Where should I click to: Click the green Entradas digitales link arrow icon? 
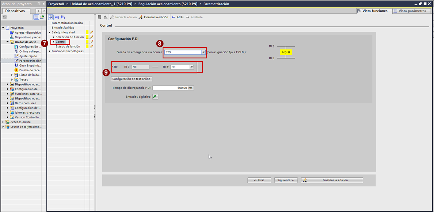(x=155, y=97)
